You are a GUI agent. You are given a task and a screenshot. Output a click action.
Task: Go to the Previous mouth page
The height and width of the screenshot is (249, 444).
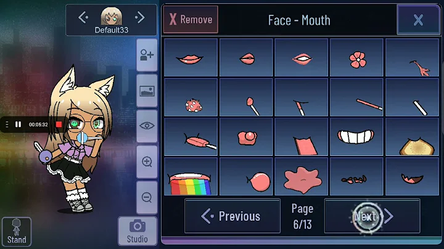pos(232,216)
